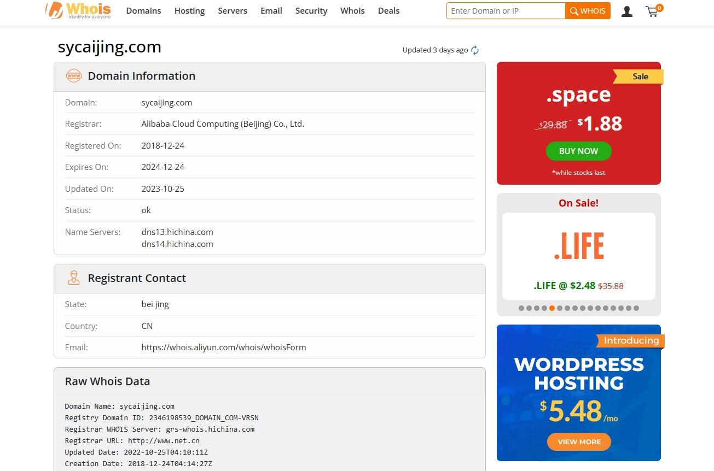Open the Domains menu

coord(143,10)
